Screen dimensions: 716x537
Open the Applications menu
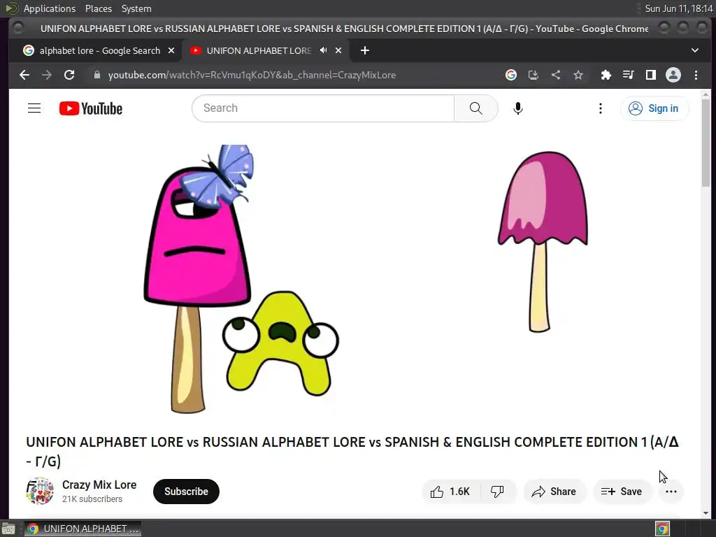[50, 8]
